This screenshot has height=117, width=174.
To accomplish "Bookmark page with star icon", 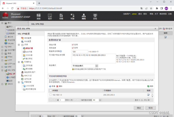I will (x=151, y=8).
